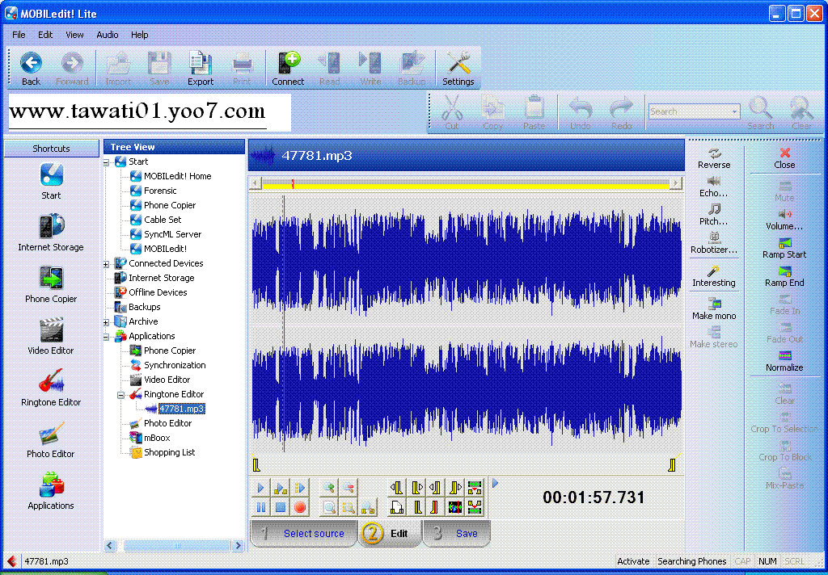Open Applications in the Shortcuts panel
Image resolution: width=828 pixels, height=575 pixels.
51,492
